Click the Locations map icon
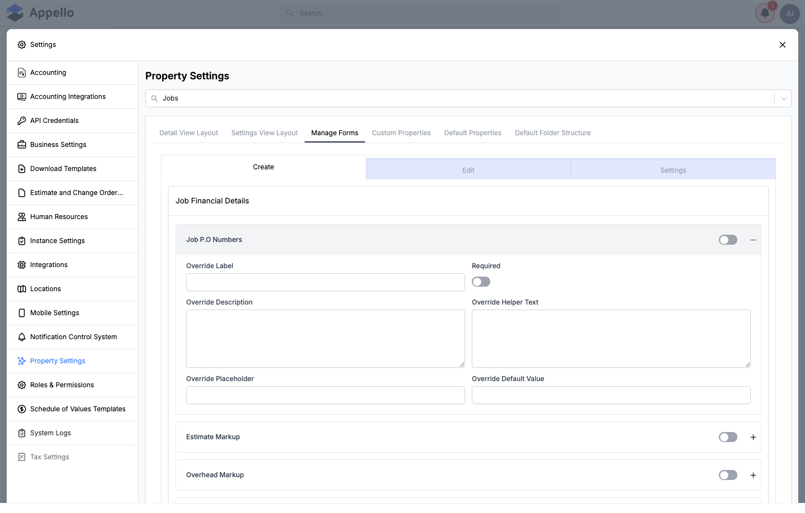 [22, 289]
